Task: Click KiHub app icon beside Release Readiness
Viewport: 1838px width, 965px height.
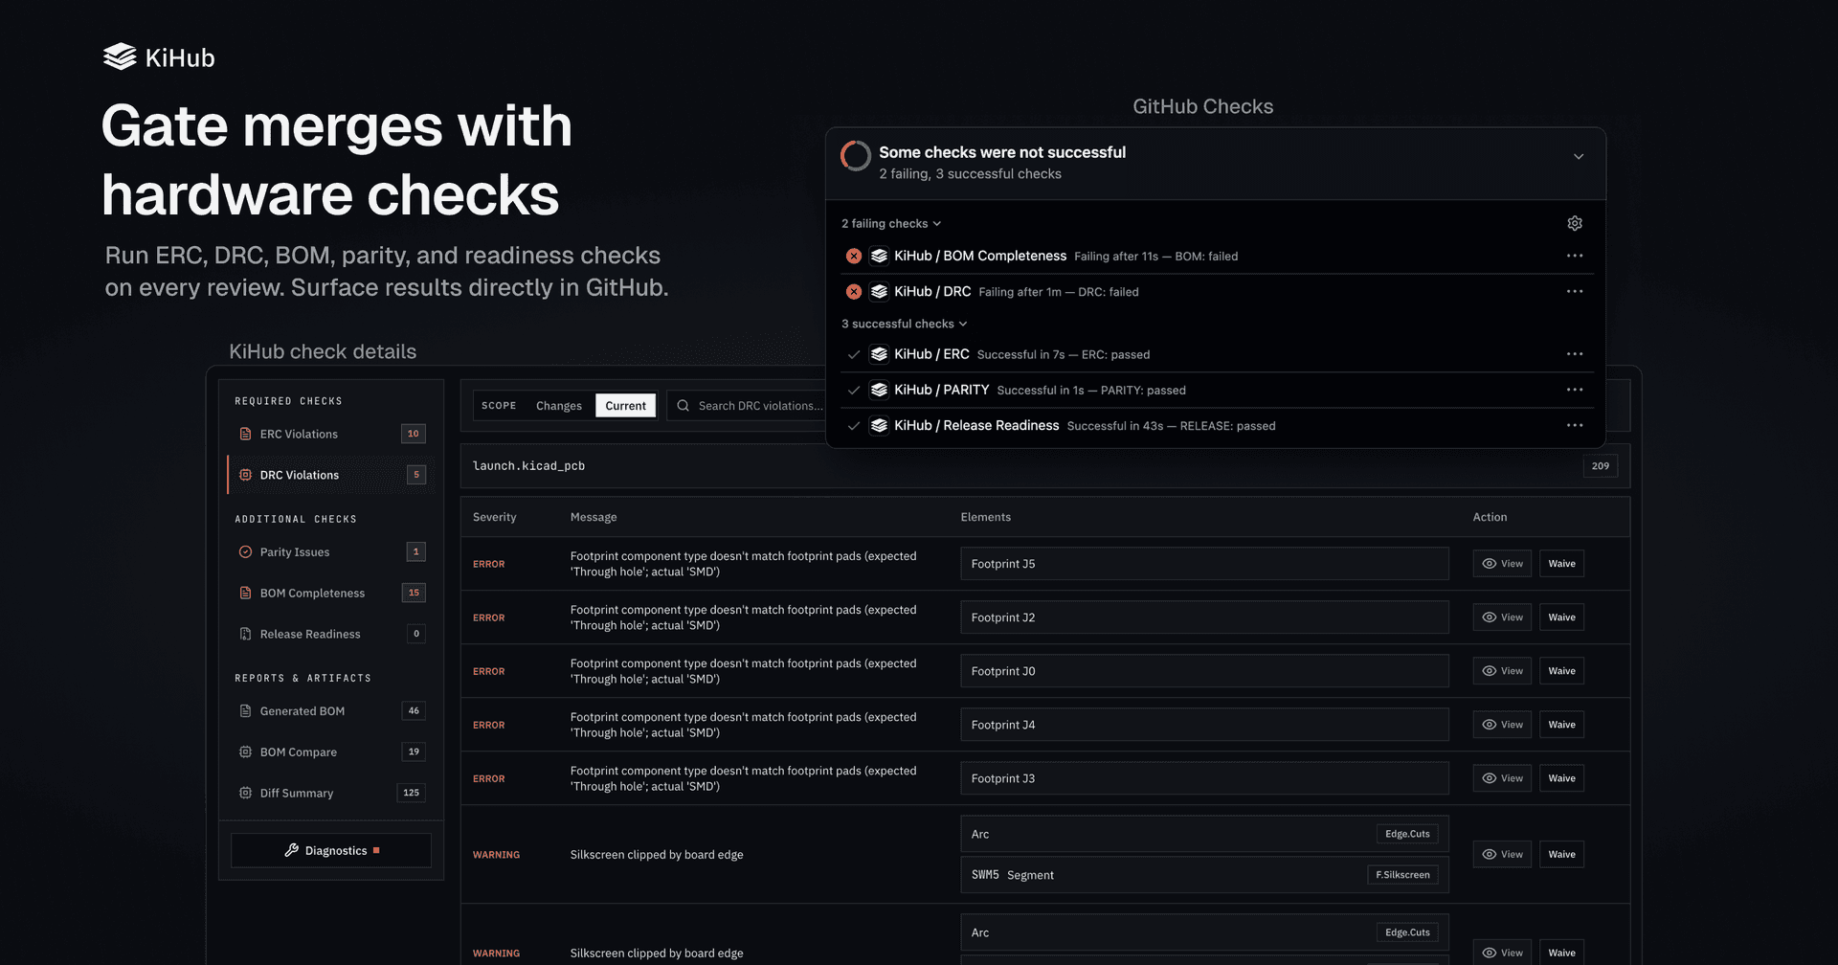Action: click(x=879, y=425)
